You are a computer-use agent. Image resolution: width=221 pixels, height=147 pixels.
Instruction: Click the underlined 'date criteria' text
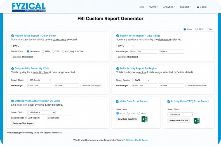[x=59, y=40]
